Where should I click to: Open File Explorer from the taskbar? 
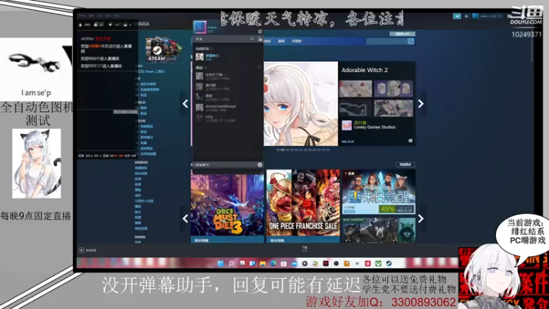pyautogui.click(x=263, y=264)
